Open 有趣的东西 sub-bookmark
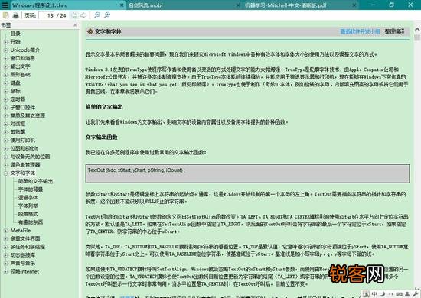Image resolution: width=421 pixels, height=298 pixels. [31, 222]
